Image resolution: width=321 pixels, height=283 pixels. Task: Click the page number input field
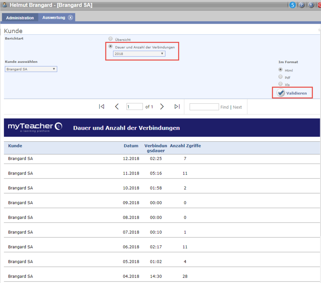(x=135, y=107)
